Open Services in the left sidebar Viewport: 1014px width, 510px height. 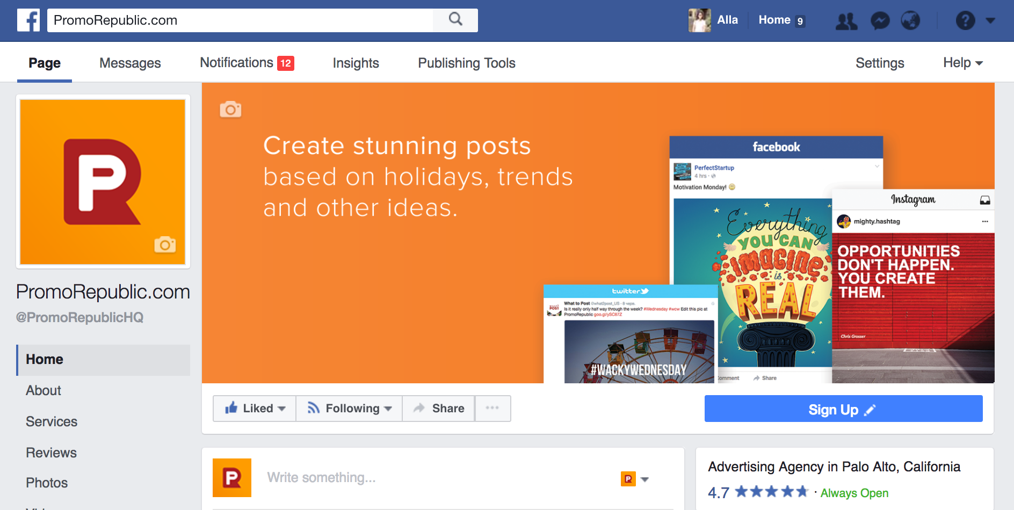click(x=52, y=421)
